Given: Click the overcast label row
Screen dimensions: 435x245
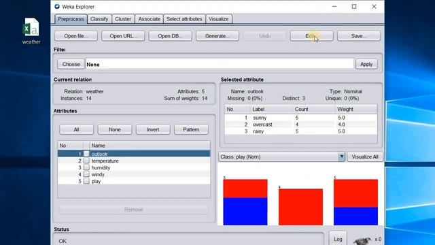Looking at the screenshot, I should [x=300, y=125].
